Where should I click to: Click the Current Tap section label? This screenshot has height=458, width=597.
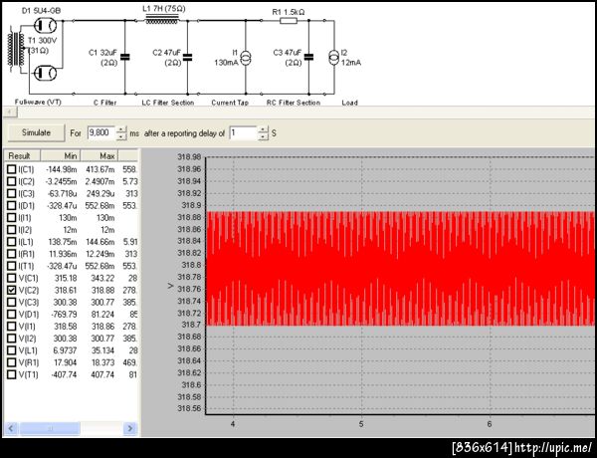click(230, 103)
